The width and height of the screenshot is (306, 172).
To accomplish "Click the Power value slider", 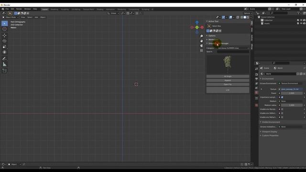I will [292, 93].
